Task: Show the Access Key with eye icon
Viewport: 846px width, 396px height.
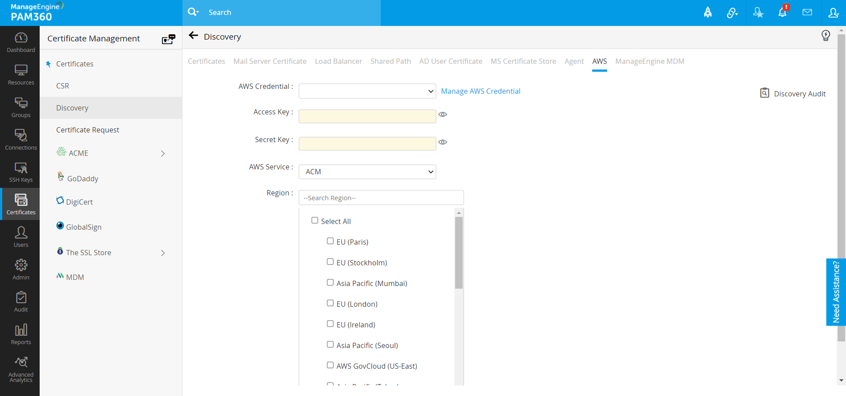Action: [x=443, y=114]
